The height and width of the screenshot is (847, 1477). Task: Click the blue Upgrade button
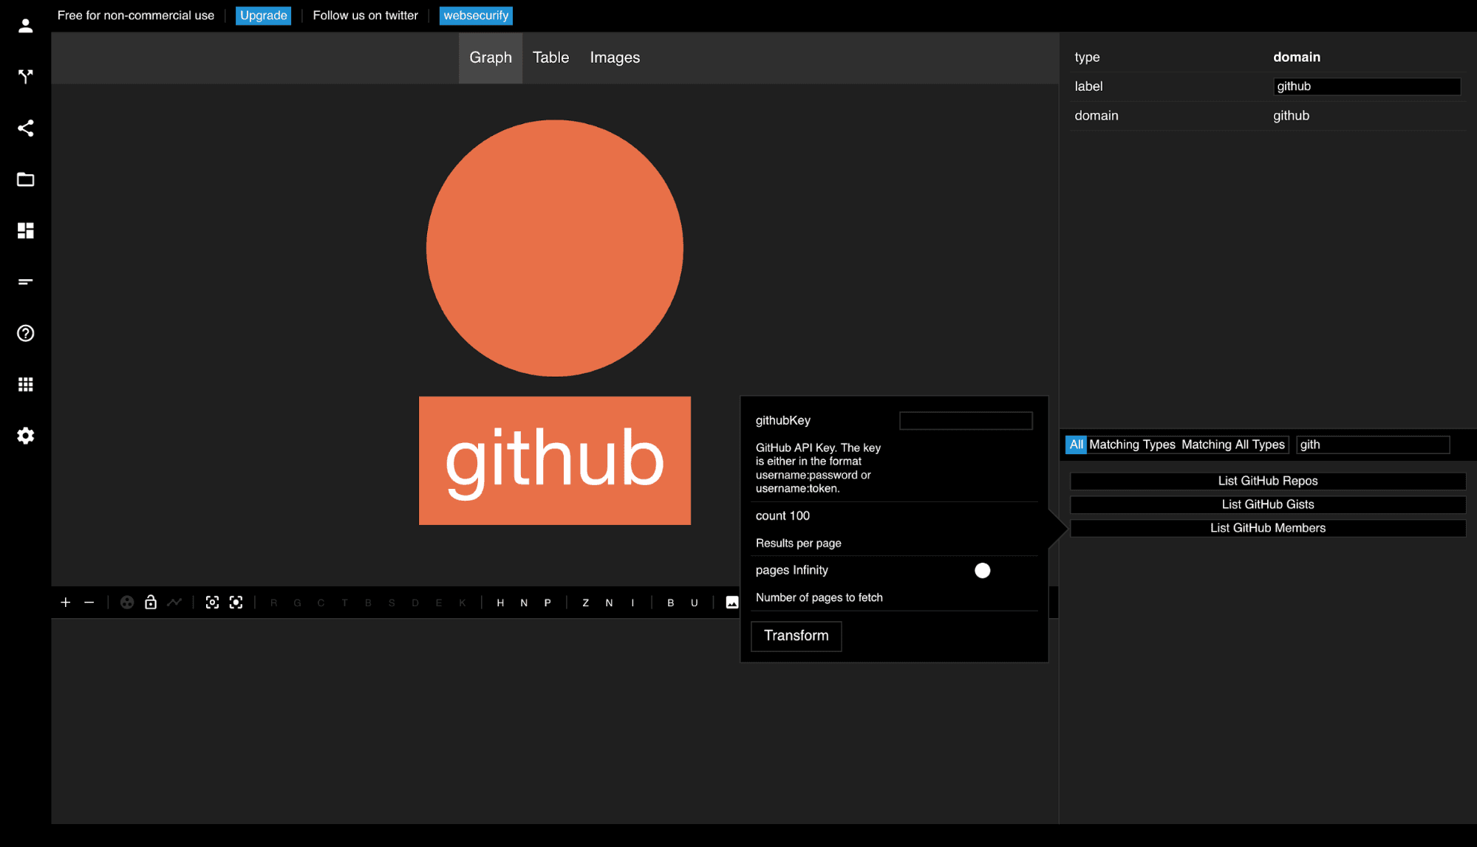(x=263, y=16)
